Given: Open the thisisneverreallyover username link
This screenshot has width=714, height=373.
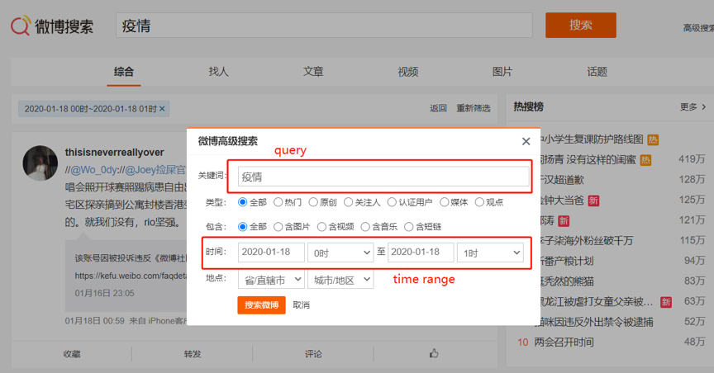Looking at the screenshot, I should 114,153.
